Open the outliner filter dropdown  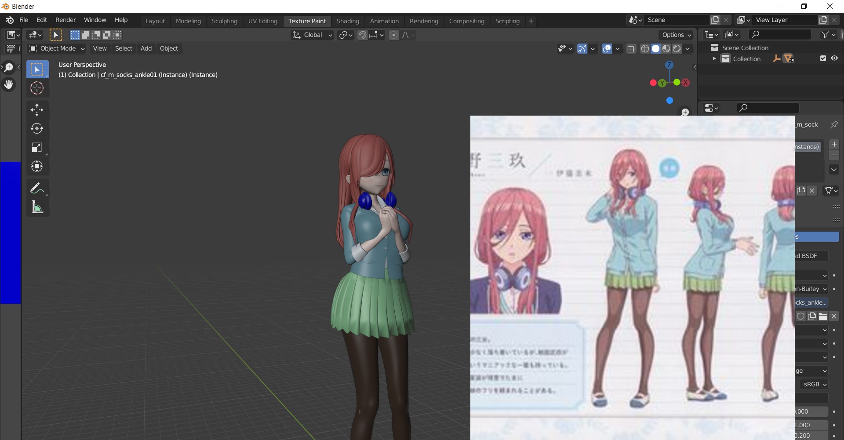coord(828,35)
